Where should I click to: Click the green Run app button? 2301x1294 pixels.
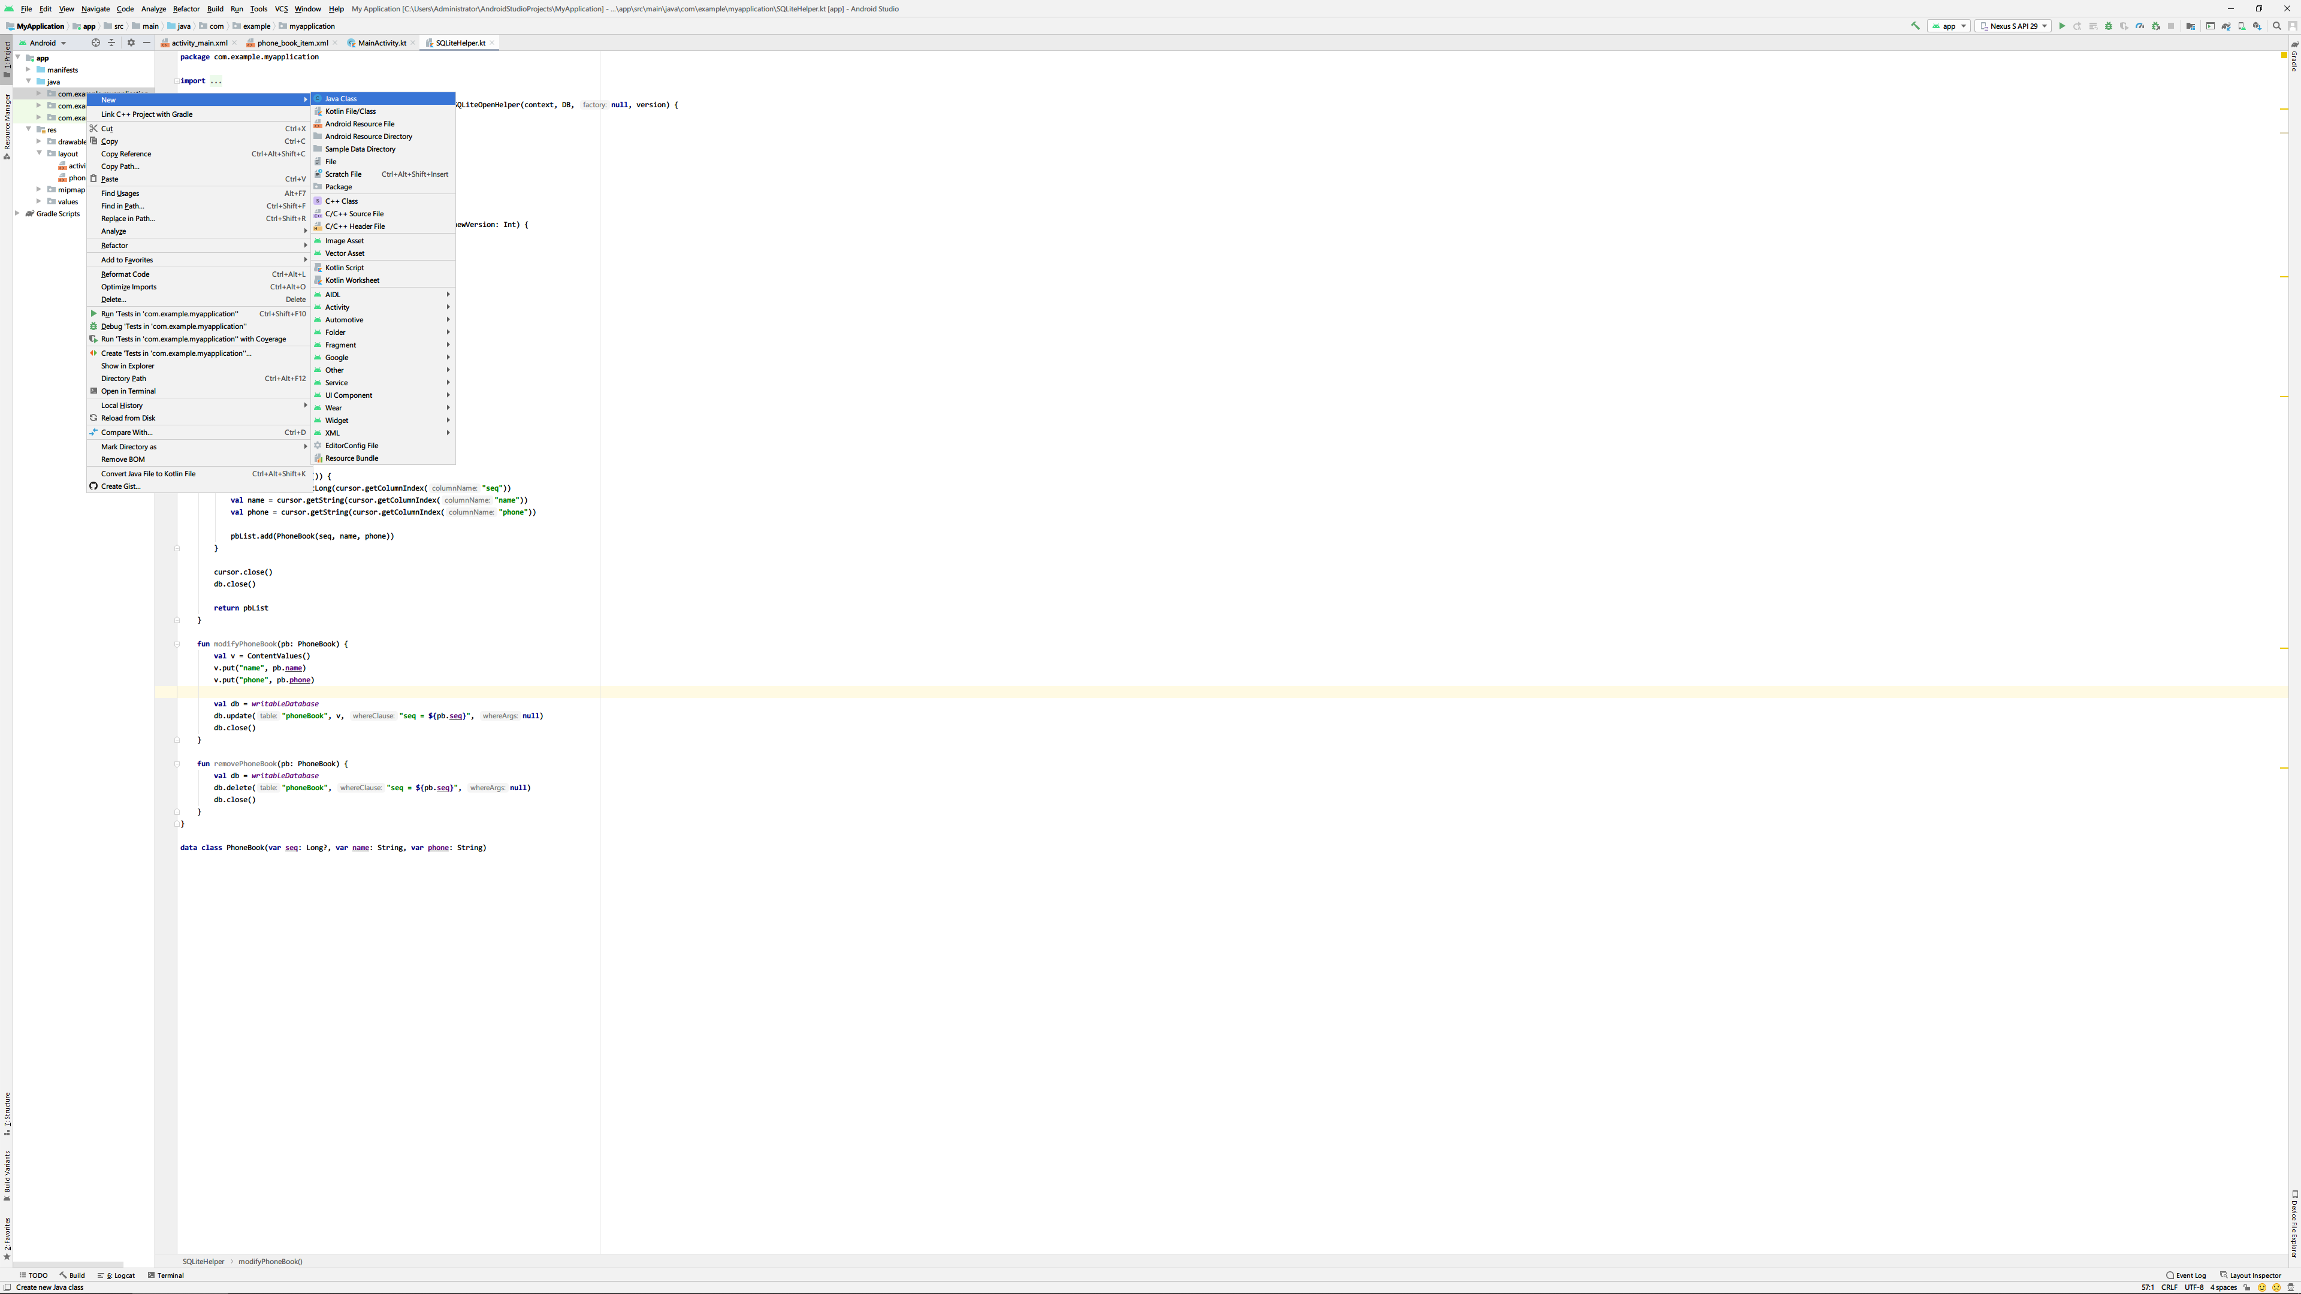[x=2061, y=26]
